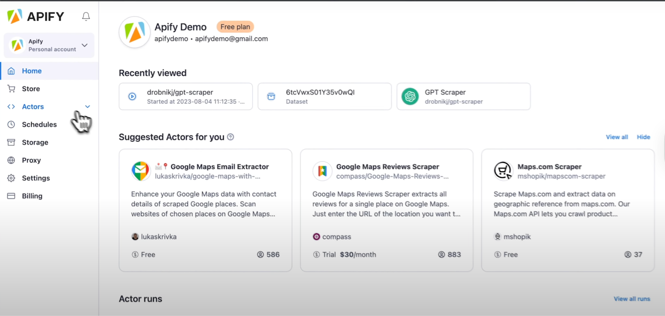Viewport: 665px width, 316px height.
Task: Click author lukaskrivka on the card
Action: point(159,237)
